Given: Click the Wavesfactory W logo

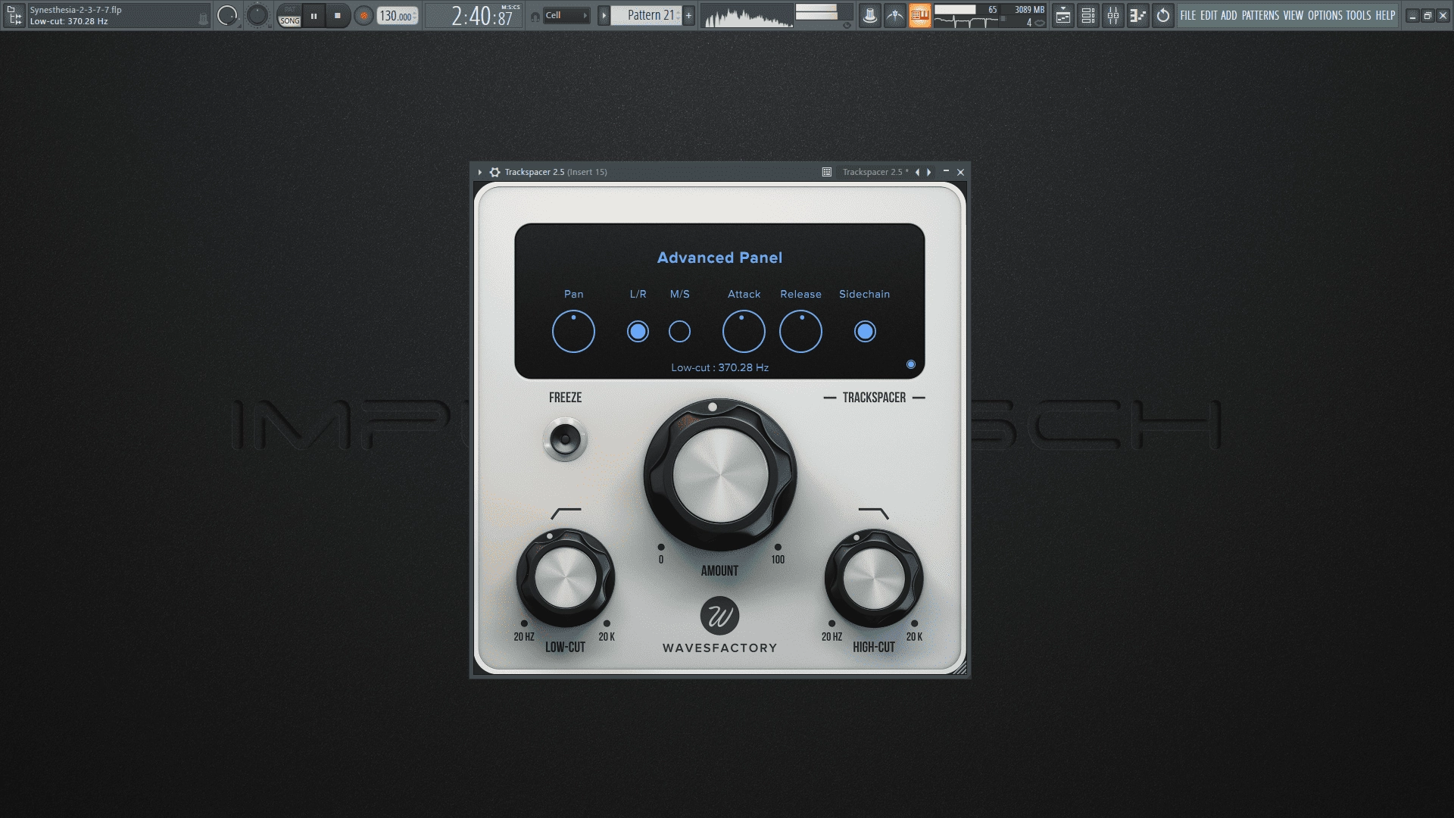Looking at the screenshot, I should (719, 616).
